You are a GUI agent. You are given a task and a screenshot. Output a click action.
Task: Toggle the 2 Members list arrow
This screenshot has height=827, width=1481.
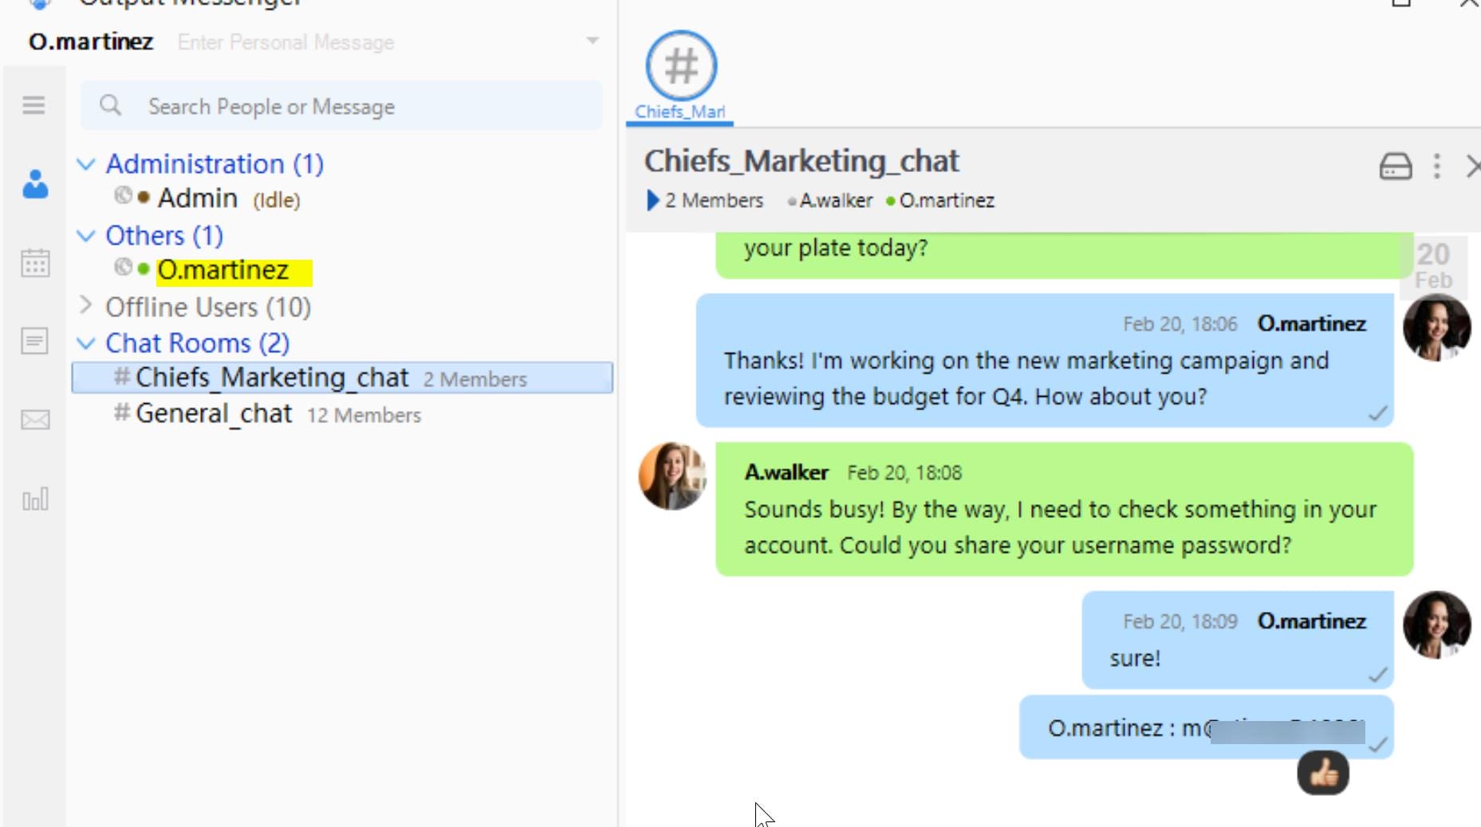pos(652,200)
